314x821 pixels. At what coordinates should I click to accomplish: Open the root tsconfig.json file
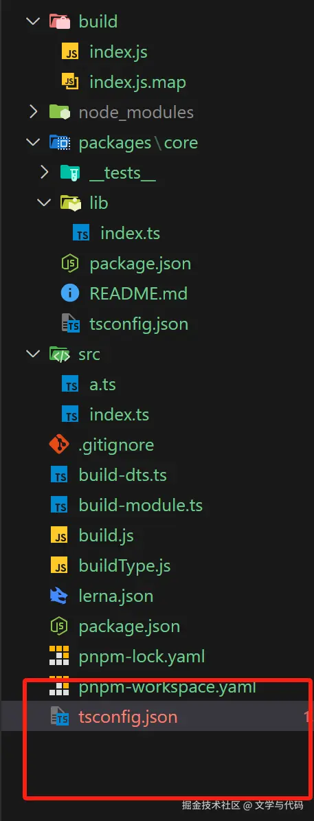tap(128, 717)
